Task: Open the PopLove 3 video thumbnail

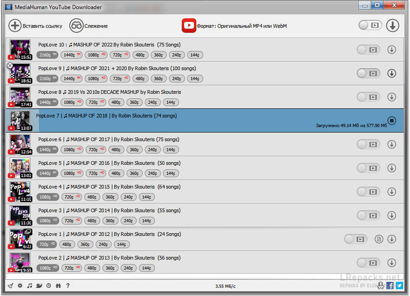Action: tap(20, 215)
